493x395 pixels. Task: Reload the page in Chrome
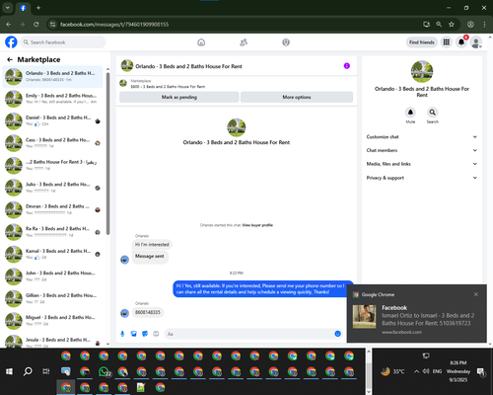point(36,24)
